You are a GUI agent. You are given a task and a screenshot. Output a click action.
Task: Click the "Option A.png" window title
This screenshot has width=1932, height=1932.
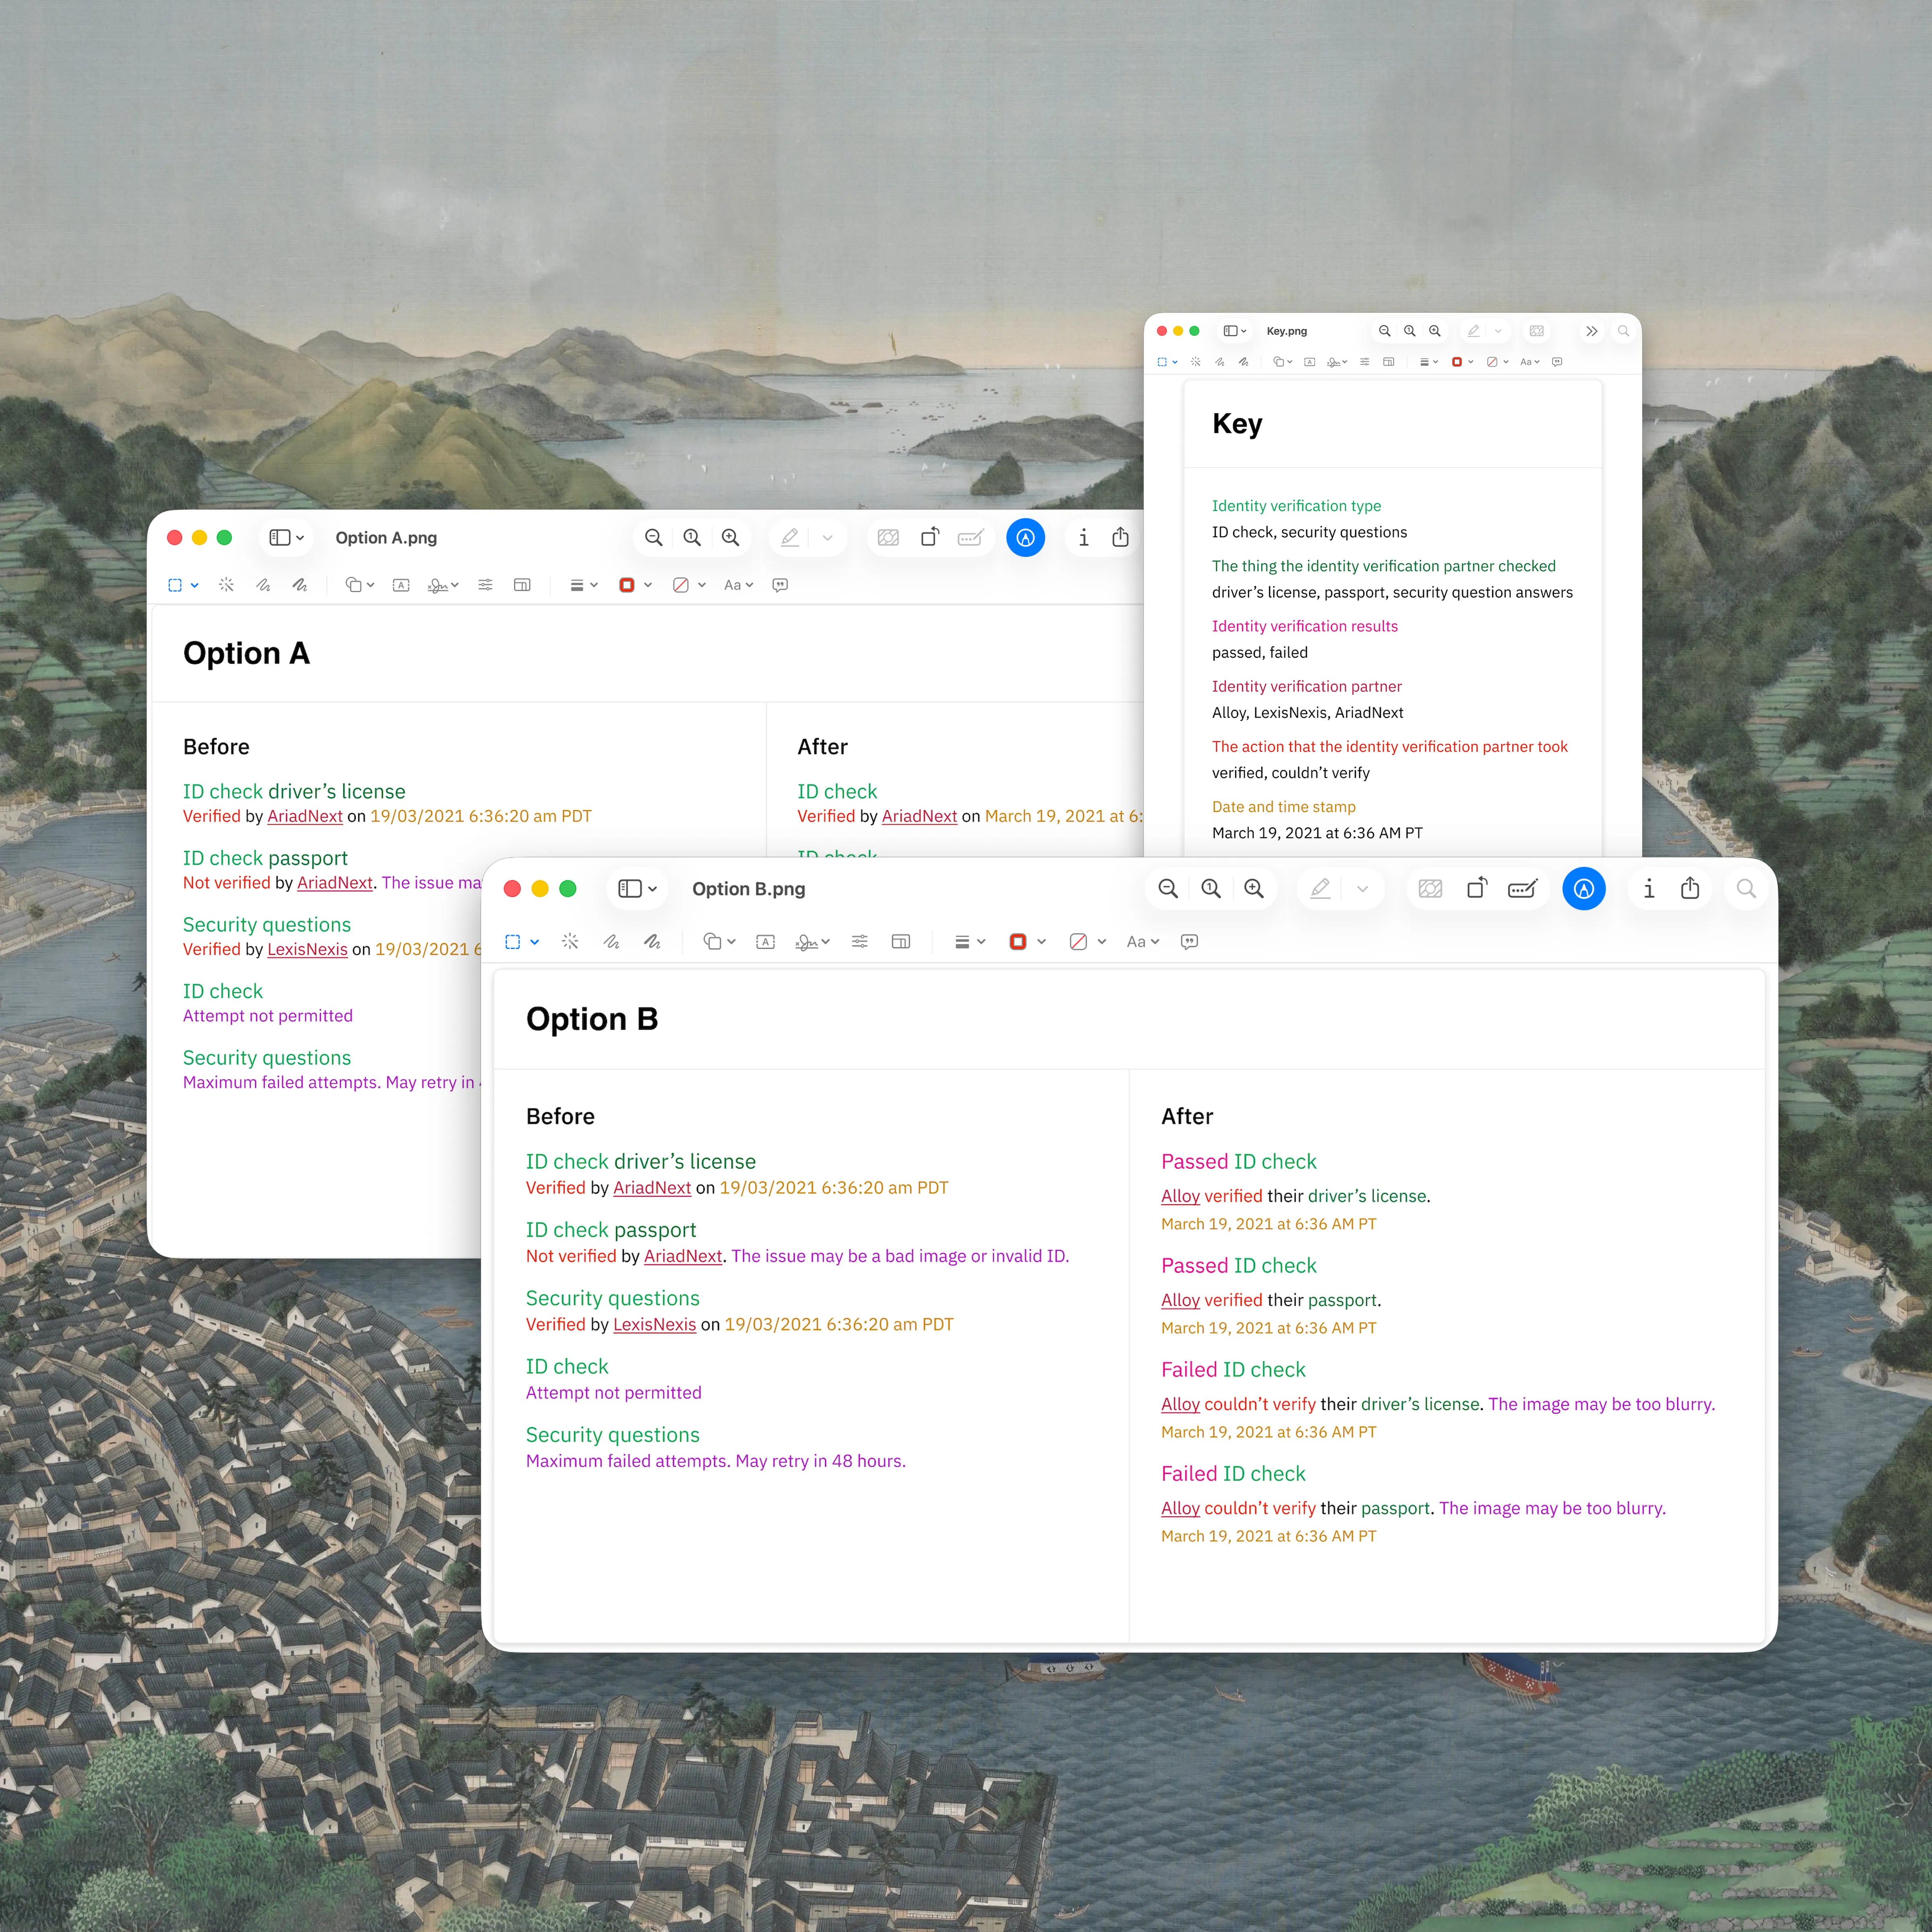click(386, 538)
